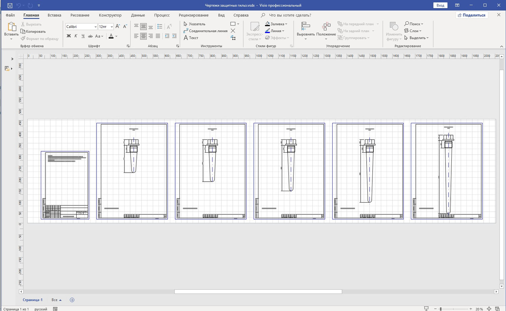Screen dimensions: 506x311
Task: Open the Слои layers dropdown
Action: coord(413,31)
